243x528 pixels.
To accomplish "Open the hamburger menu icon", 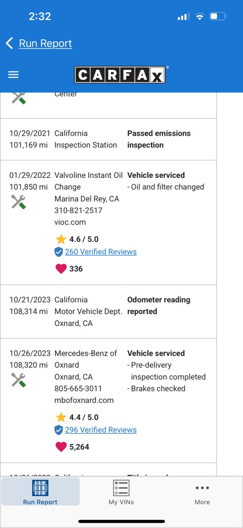I will point(13,75).
